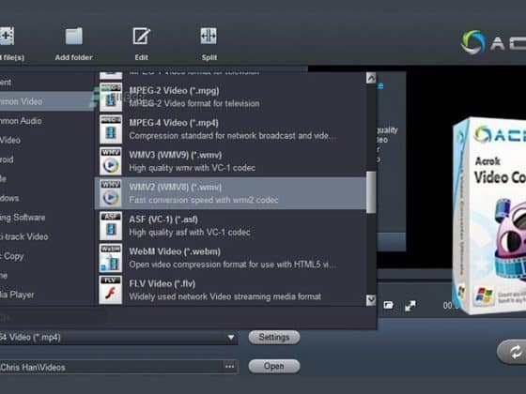Click the ASF (VC-1) format icon

tap(111, 226)
